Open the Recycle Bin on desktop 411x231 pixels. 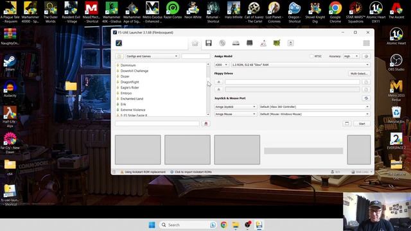(x=396, y=115)
